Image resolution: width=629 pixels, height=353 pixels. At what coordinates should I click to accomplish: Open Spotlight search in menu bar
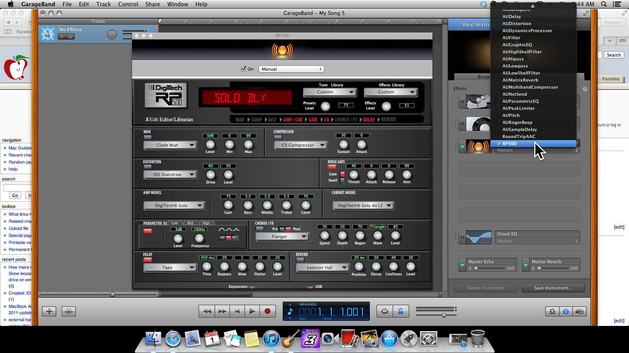pyautogui.click(x=604, y=4)
